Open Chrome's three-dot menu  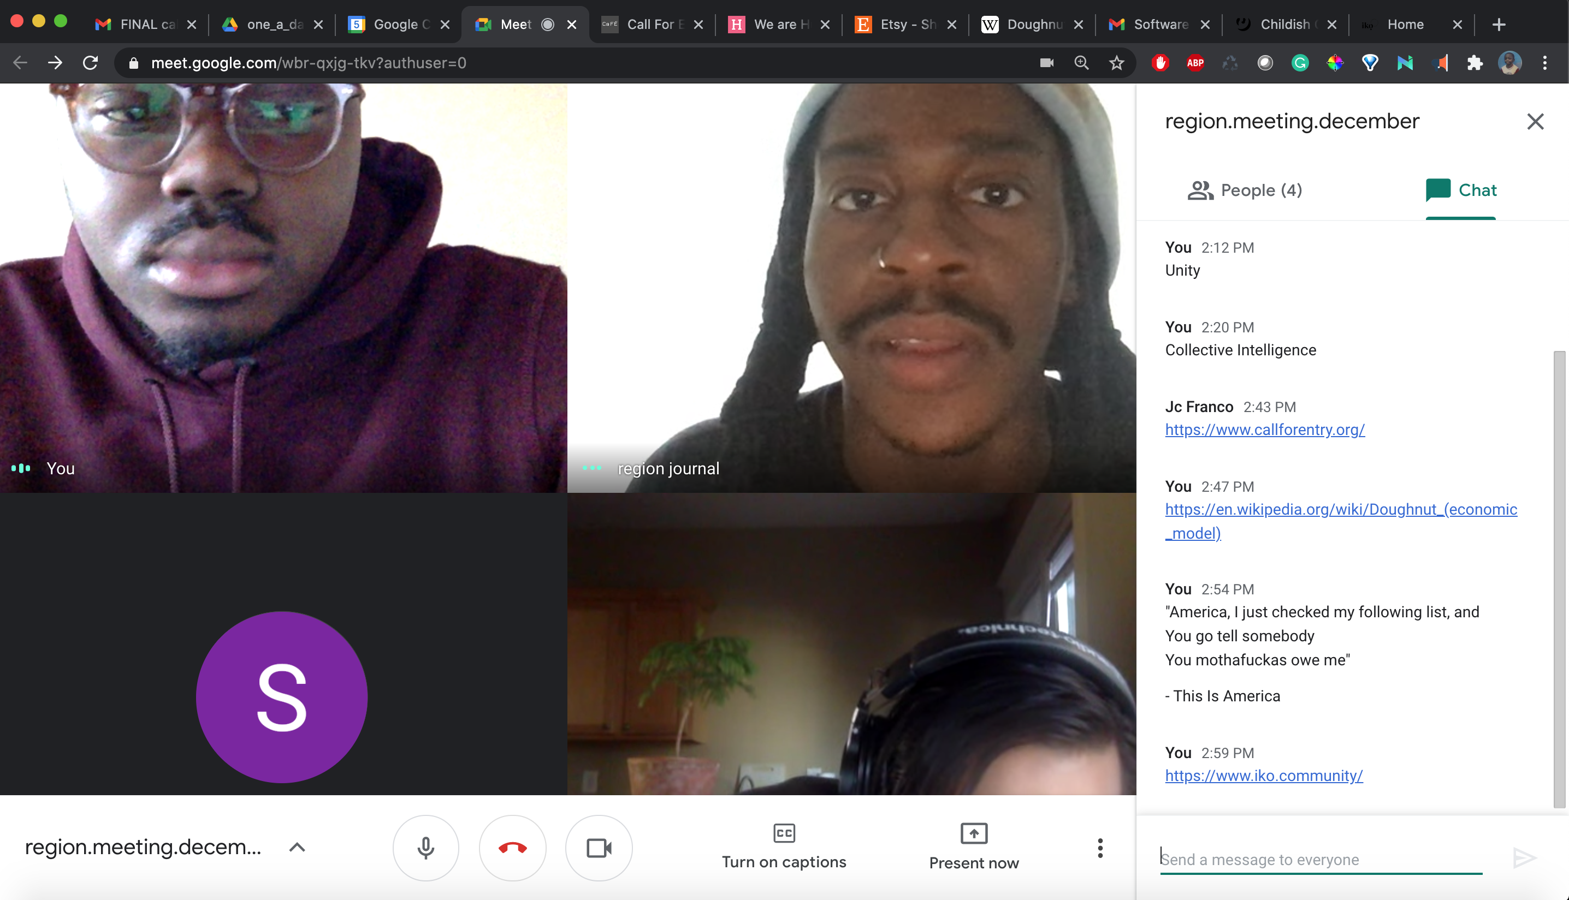click(1545, 62)
